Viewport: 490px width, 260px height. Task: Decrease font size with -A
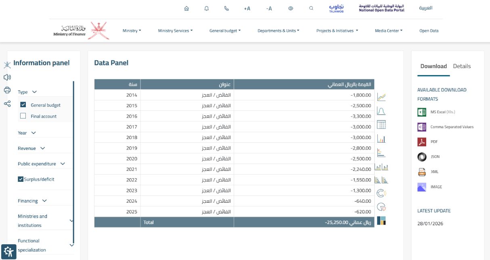[269, 8]
